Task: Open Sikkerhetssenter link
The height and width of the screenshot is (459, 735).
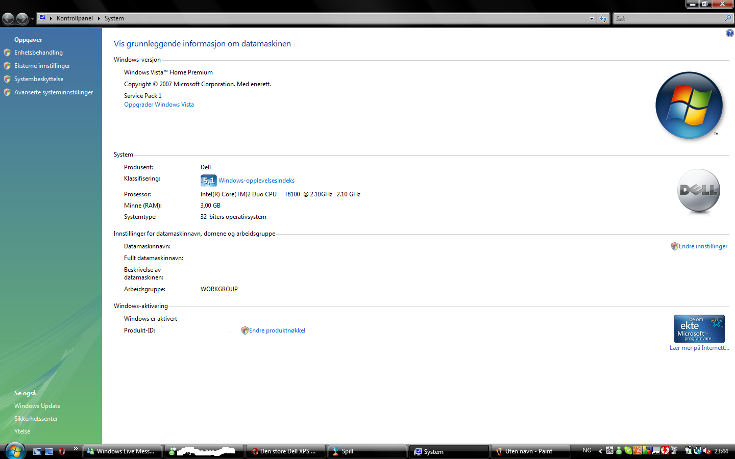Action: pyautogui.click(x=36, y=419)
